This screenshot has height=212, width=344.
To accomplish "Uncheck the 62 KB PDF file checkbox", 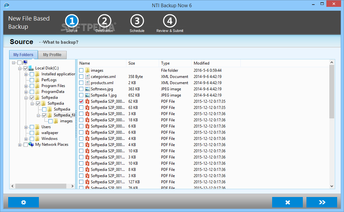I will click(x=81, y=101).
